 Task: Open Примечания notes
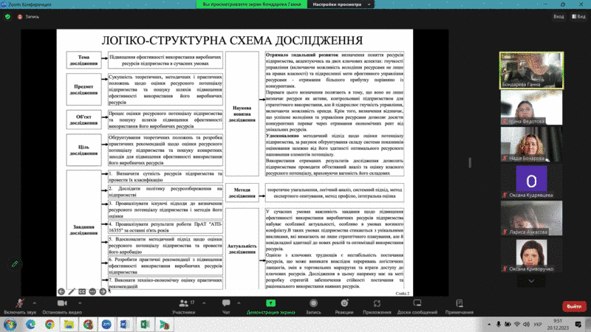(459, 306)
